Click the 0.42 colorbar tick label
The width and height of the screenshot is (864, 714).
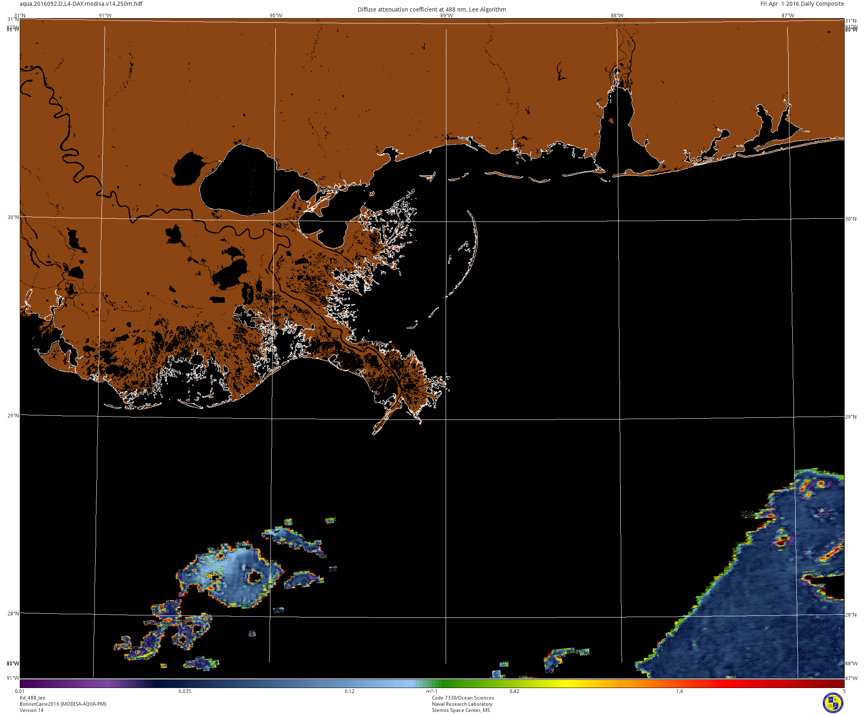pos(514,691)
